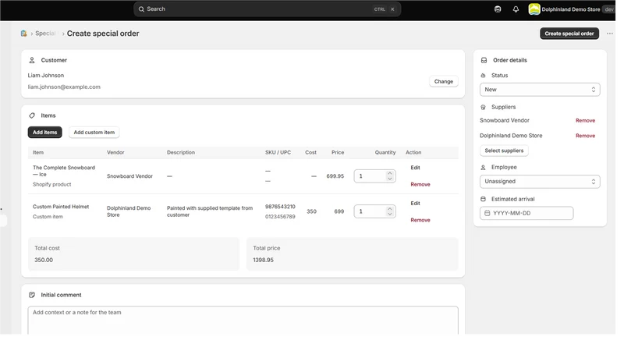
Task: Click the SKU / UPC column header
Action: [x=278, y=152]
